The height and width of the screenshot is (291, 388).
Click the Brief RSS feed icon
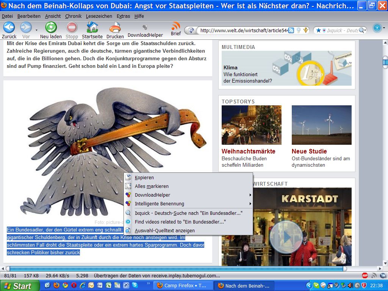[175, 26]
